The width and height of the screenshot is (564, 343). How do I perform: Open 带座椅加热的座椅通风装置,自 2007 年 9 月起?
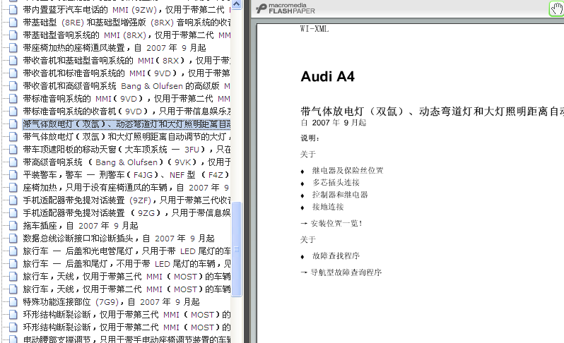114,48
